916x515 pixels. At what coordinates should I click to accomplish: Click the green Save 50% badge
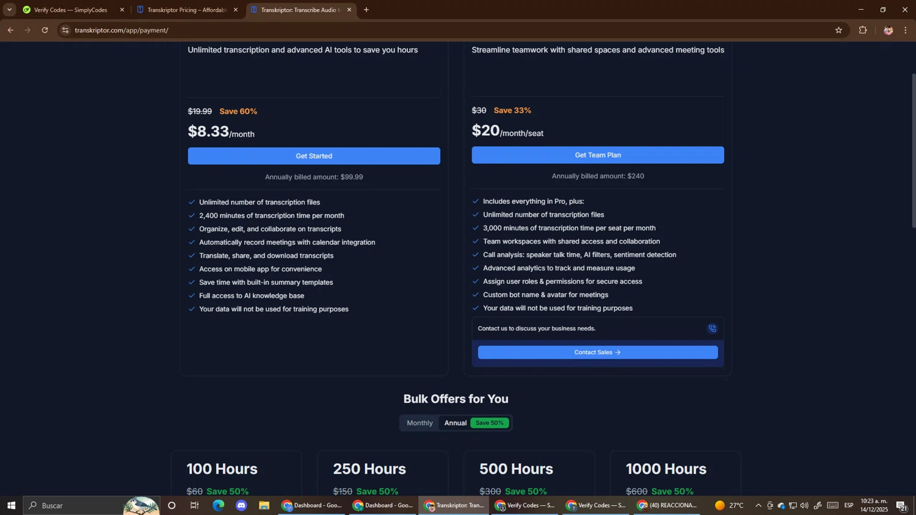coord(490,423)
